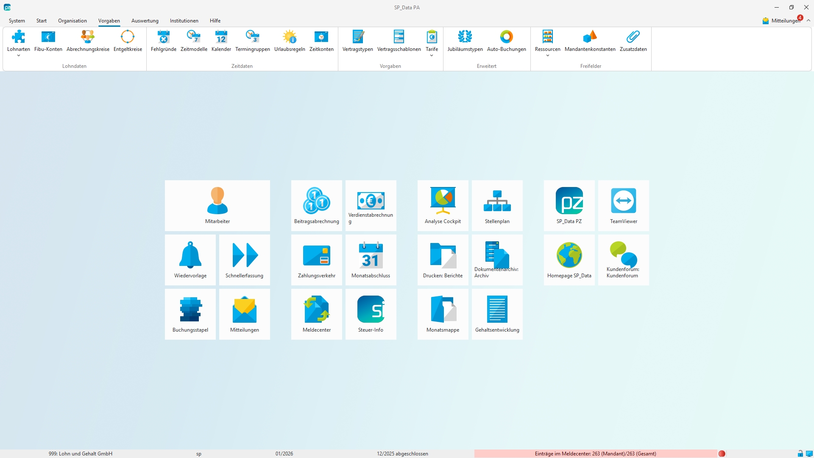
Task: Open the Mitarbeiter tile
Action: coord(217,206)
